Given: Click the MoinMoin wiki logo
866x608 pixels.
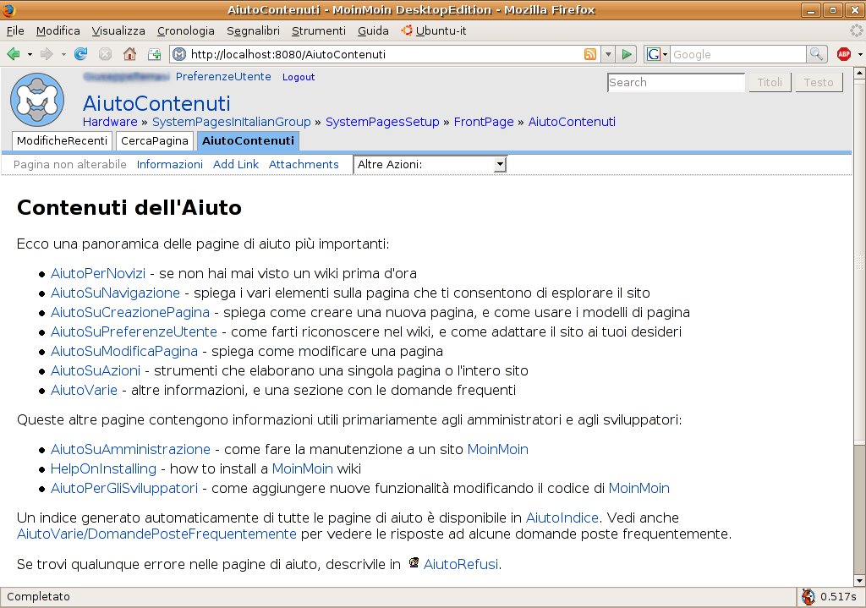Looking at the screenshot, I should pyautogui.click(x=36, y=100).
